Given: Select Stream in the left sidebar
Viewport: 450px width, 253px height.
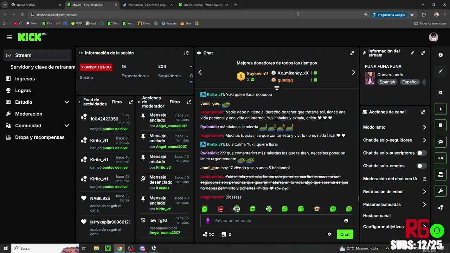Looking at the screenshot, I should click(38, 55).
